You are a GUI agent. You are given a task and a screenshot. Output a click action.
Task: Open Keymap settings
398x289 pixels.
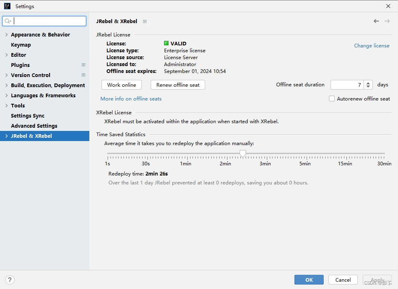[21, 45]
